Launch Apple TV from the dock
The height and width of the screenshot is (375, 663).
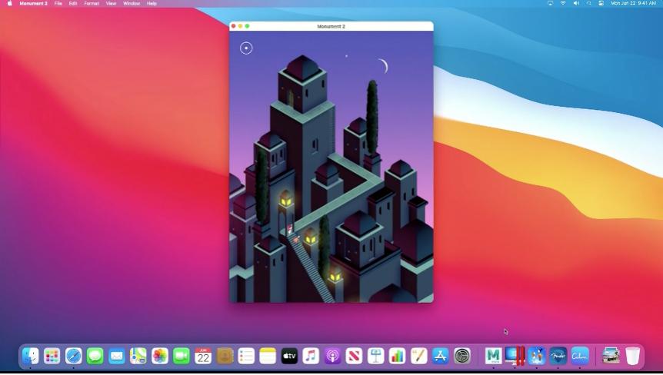289,356
